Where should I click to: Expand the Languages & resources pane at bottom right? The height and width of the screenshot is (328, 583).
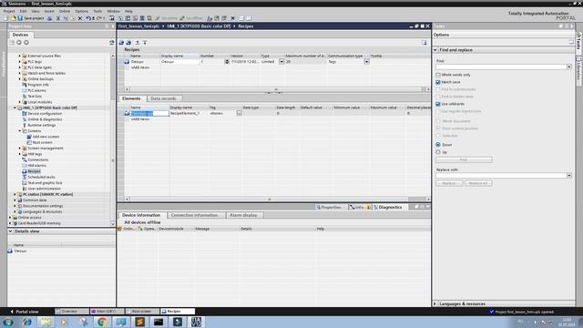435,303
